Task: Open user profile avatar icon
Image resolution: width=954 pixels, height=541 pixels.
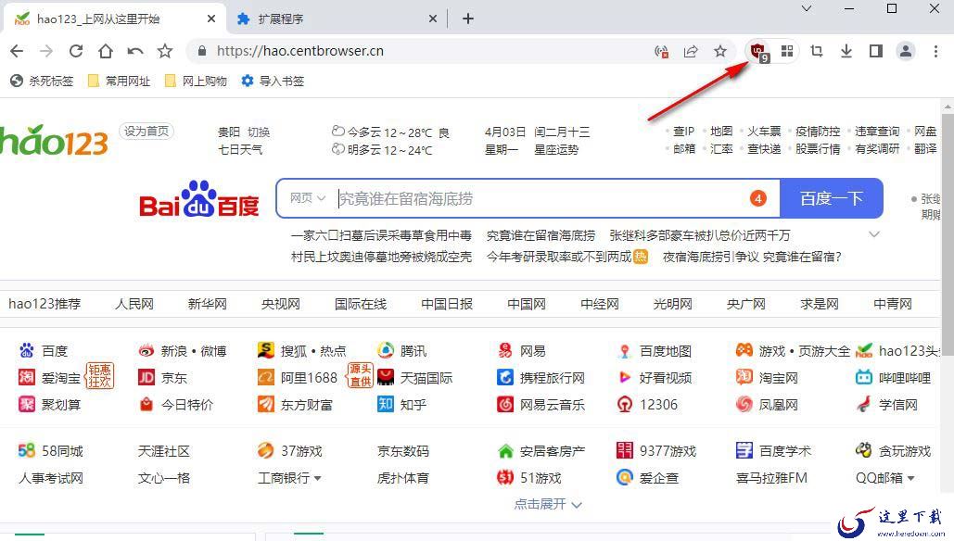Action: point(905,51)
